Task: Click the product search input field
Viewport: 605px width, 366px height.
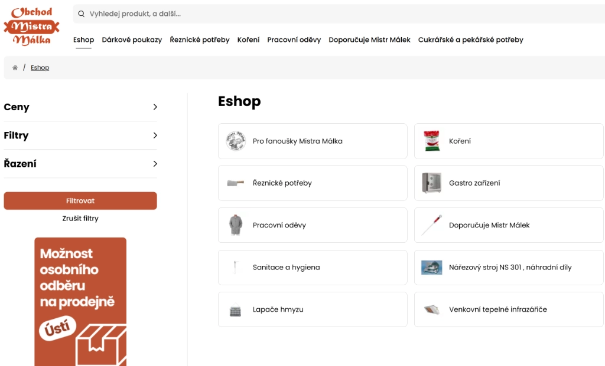Action: point(339,14)
